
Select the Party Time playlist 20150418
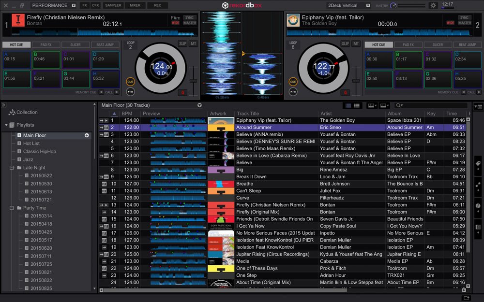pos(41,224)
